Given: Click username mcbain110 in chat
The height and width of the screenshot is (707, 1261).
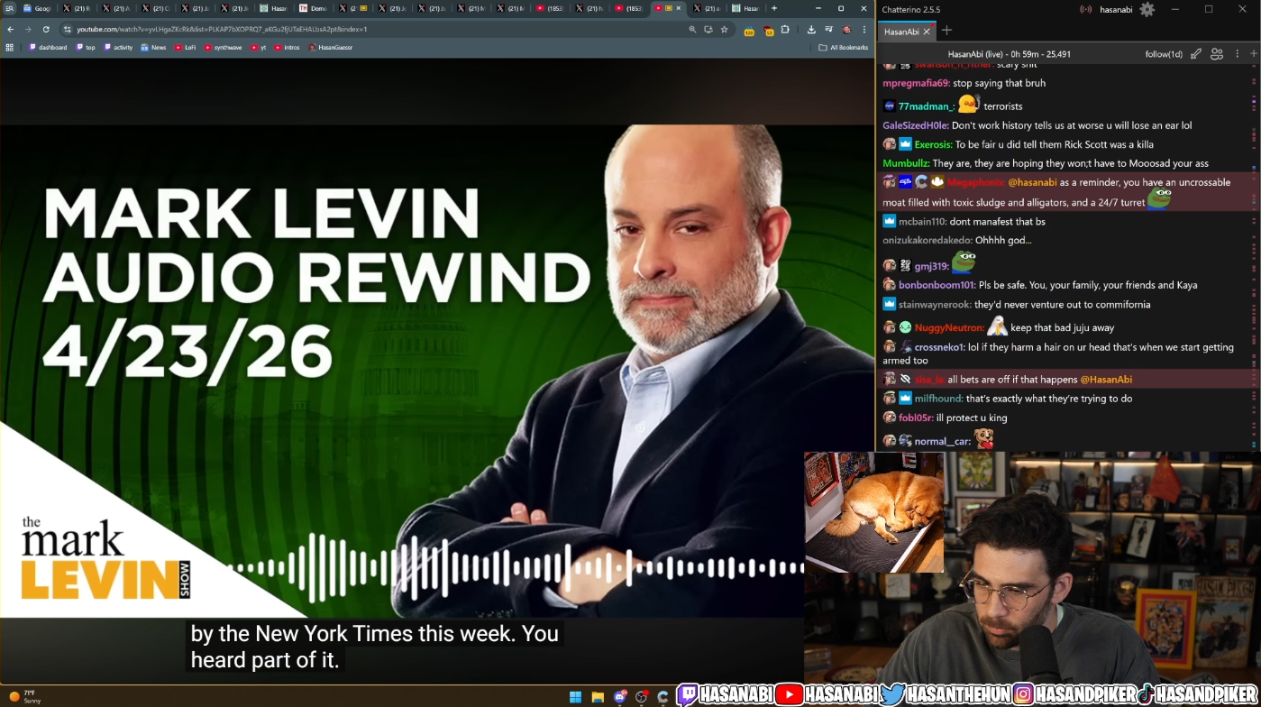Looking at the screenshot, I should 922,221.
